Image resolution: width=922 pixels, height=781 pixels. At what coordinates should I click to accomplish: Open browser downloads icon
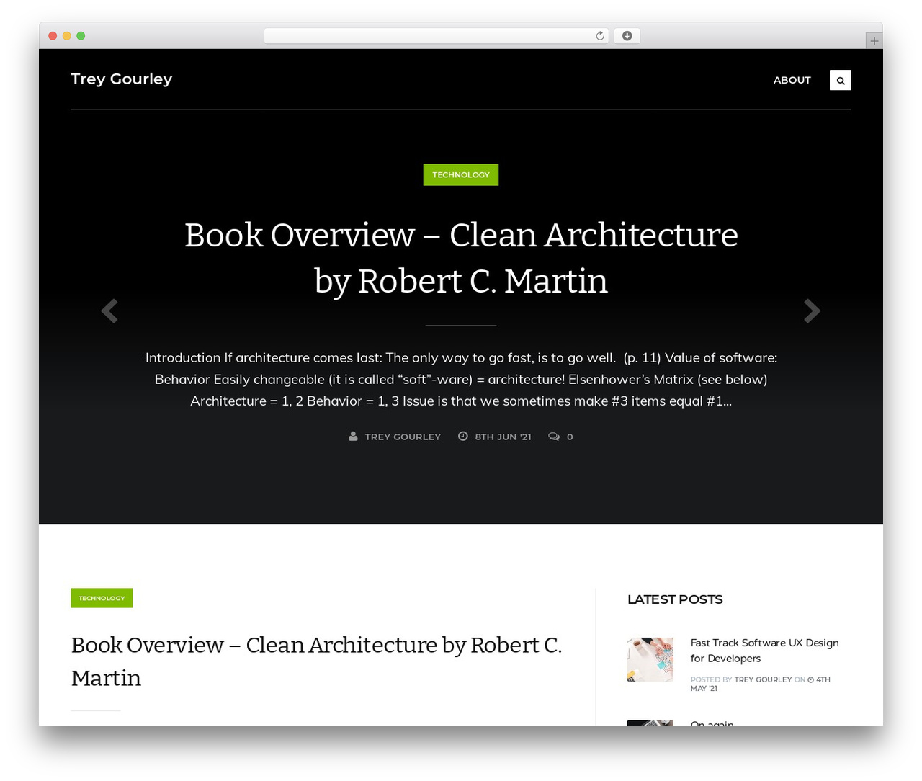627,36
